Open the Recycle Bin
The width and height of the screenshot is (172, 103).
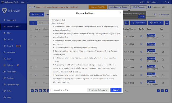138,23
